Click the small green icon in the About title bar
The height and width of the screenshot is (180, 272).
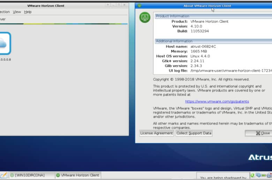click(139, 6)
